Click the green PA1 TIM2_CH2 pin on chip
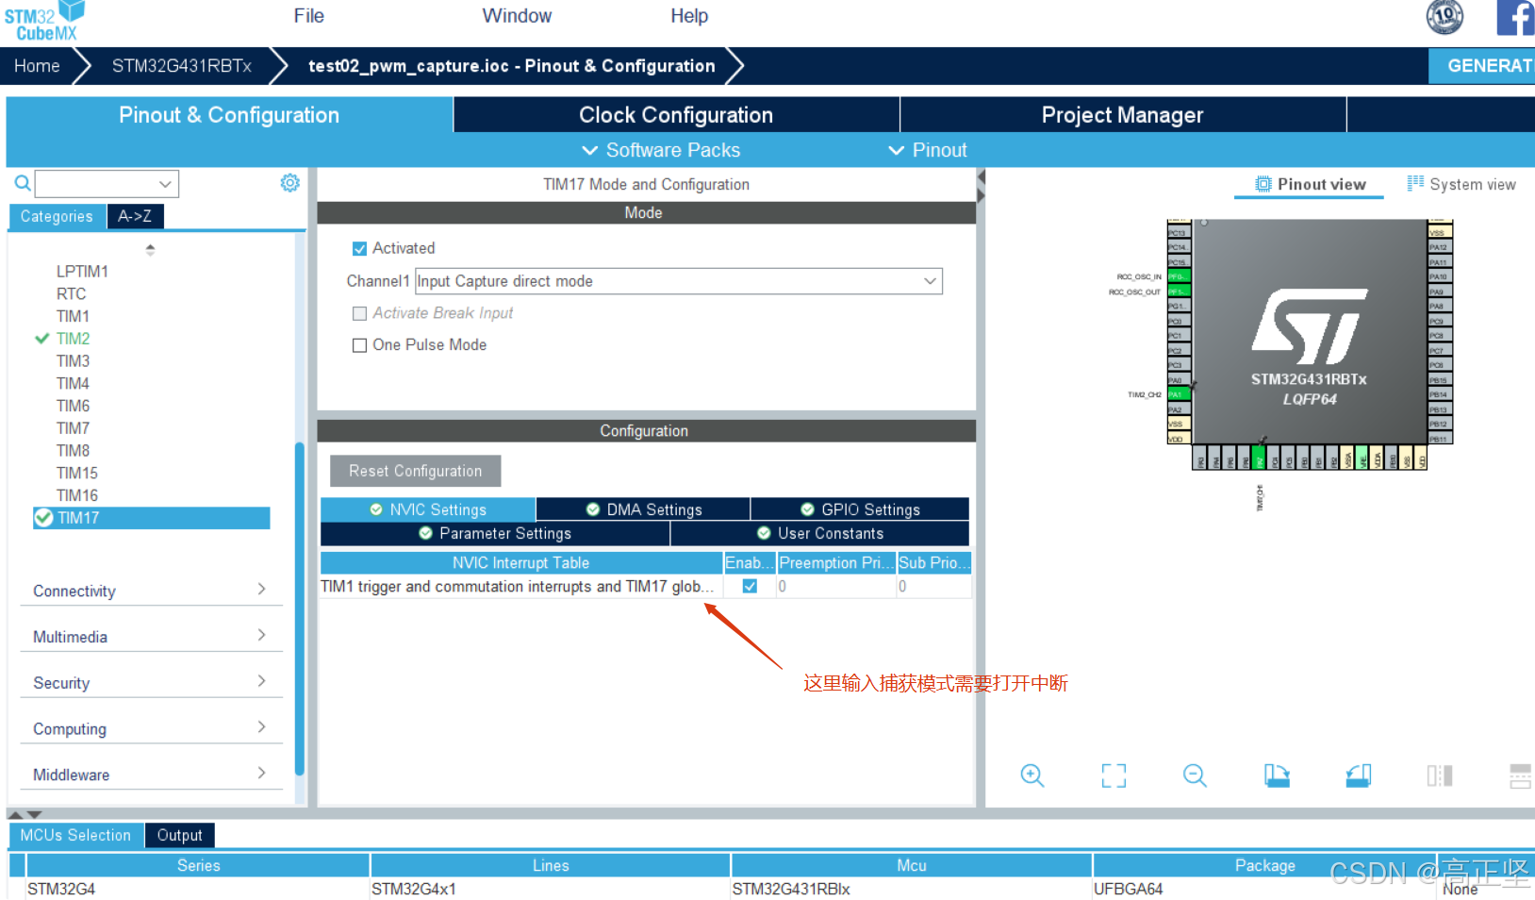The height and width of the screenshot is (900, 1535). pos(1179,394)
